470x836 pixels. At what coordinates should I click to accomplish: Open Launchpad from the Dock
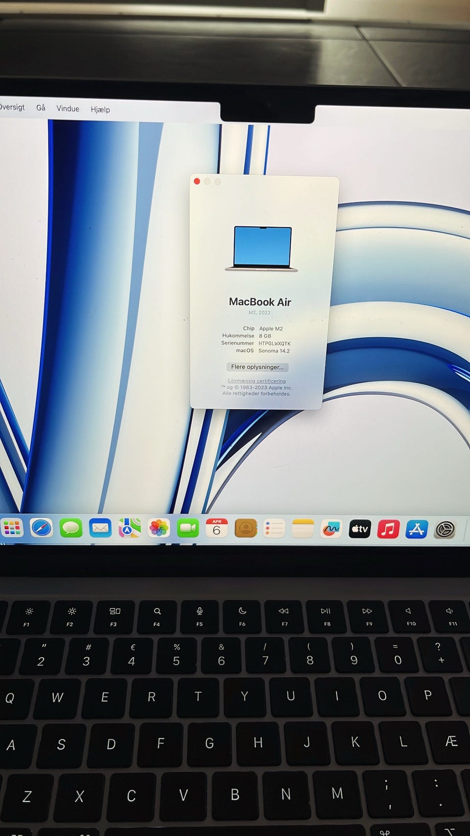click(x=12, y=528)
